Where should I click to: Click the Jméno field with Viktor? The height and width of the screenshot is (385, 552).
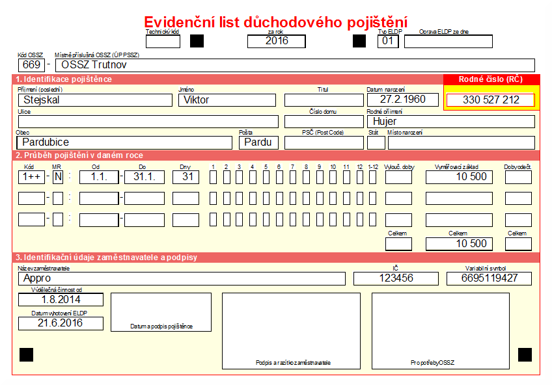(x=227, y=100)
